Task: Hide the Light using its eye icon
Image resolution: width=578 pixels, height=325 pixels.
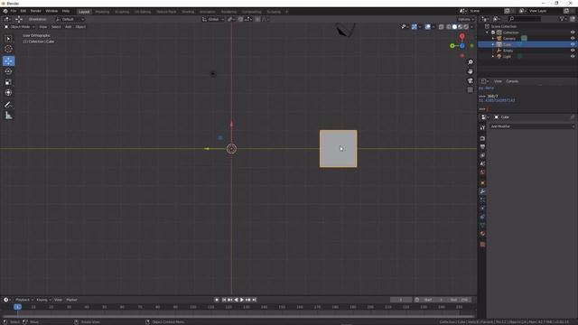Action: pos(573,56)
